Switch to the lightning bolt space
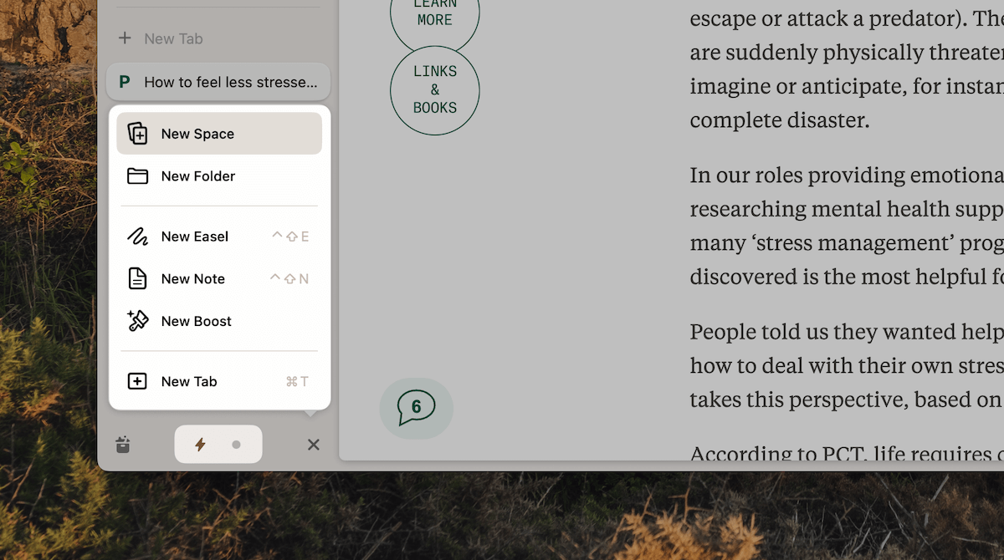1004x560 pixels. point(200,445)
